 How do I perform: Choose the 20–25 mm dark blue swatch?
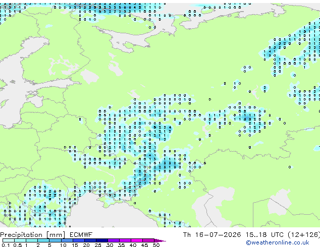(90, 240)
